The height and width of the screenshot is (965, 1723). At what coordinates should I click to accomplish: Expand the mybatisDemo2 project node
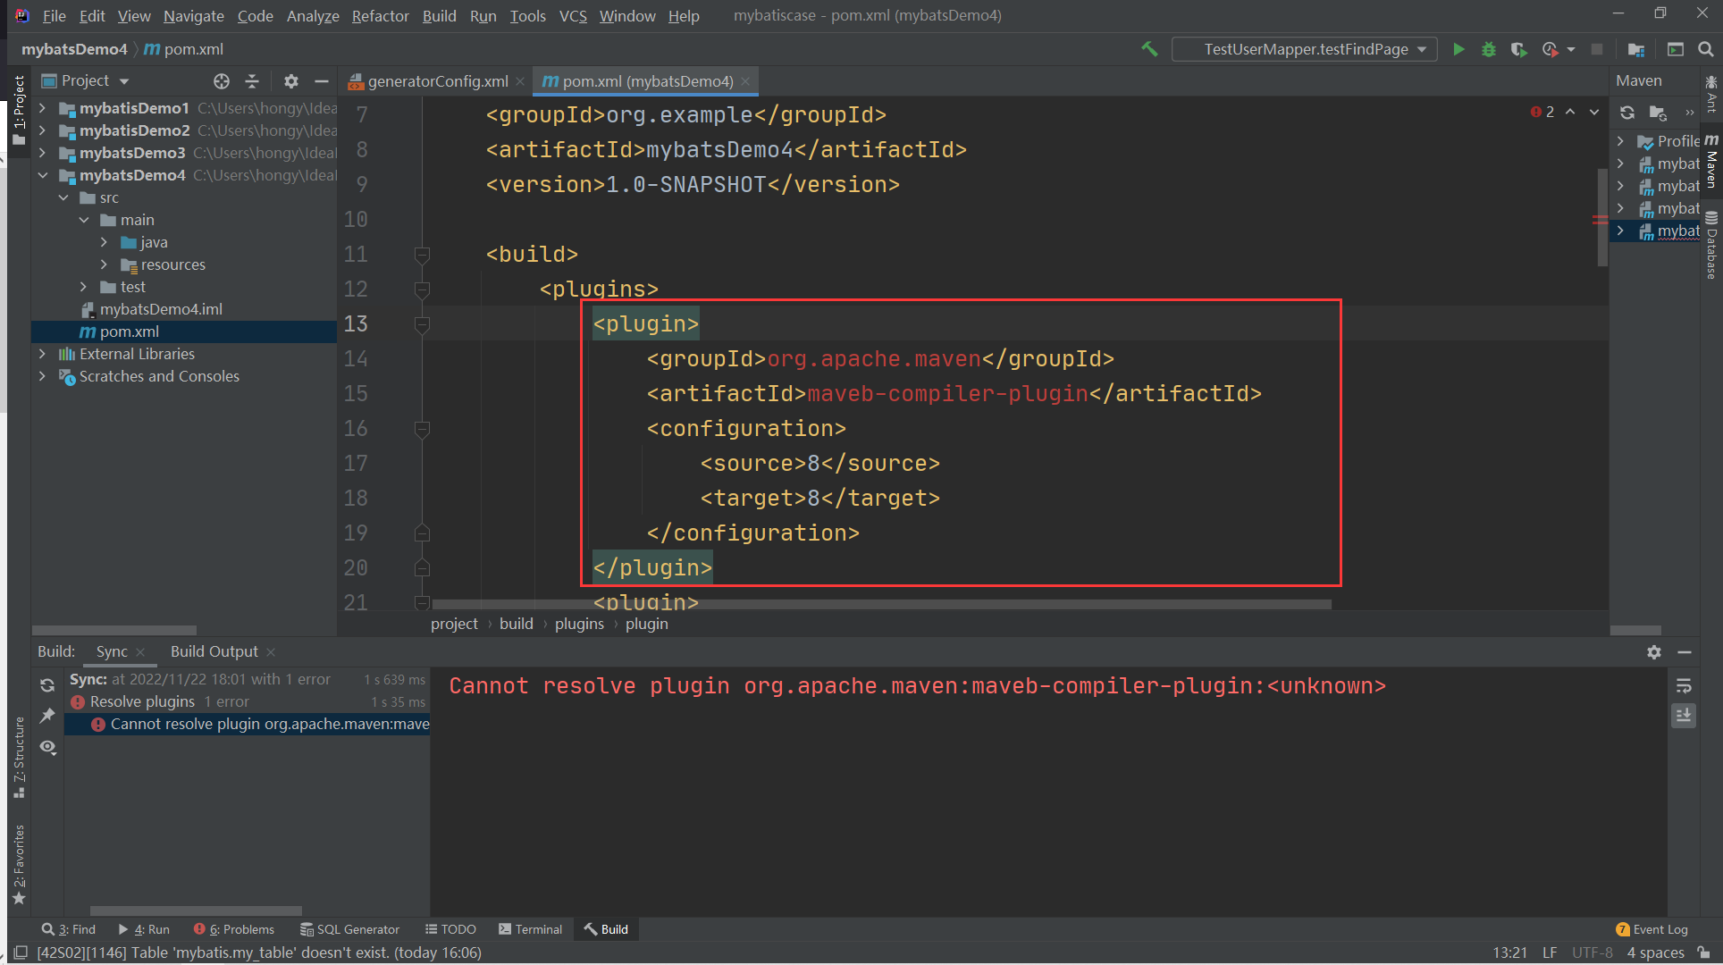(42, 130)
